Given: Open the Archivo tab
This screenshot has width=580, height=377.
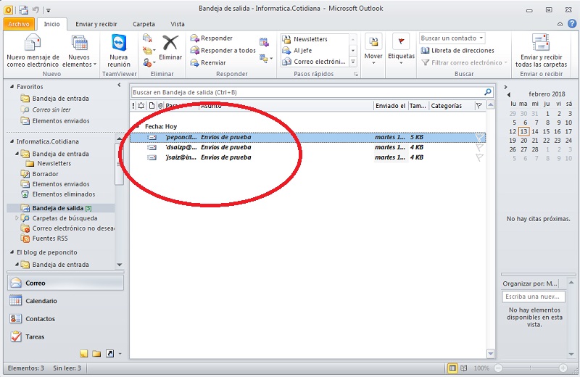Looking at the screenshot, I should [19, 24].
